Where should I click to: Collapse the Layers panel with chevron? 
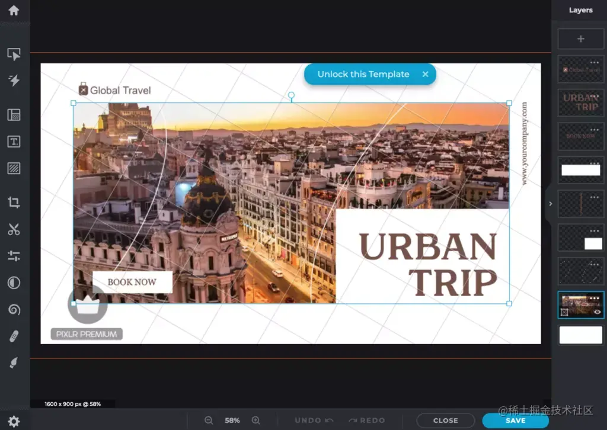(x=550, y=204)
